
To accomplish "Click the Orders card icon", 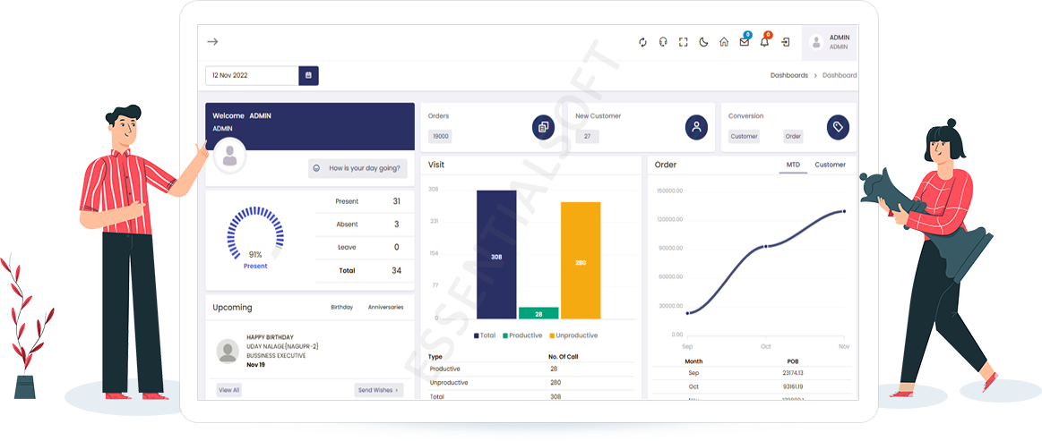I will tap(543, 127).
